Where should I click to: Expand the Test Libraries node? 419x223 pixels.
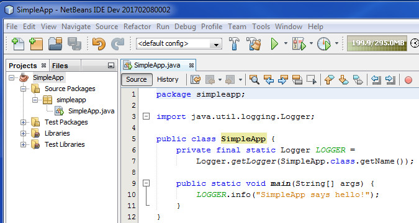24,144
